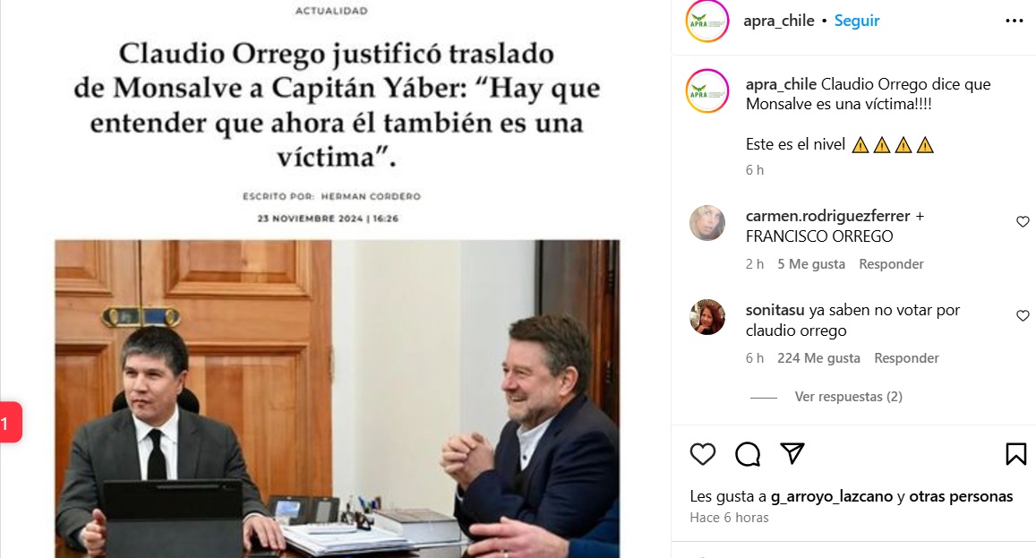The width and height of the screenshot is (1036, 558).
Task: Like carmen.rodriguezferrer's comment with small heart
Action: [x=1023, y=221]
